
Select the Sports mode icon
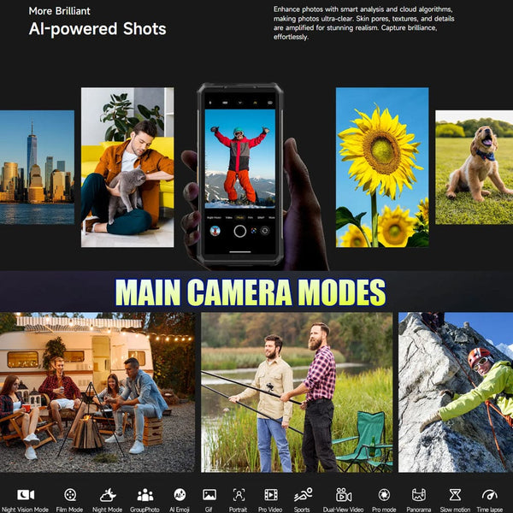[x=303, y=494]
